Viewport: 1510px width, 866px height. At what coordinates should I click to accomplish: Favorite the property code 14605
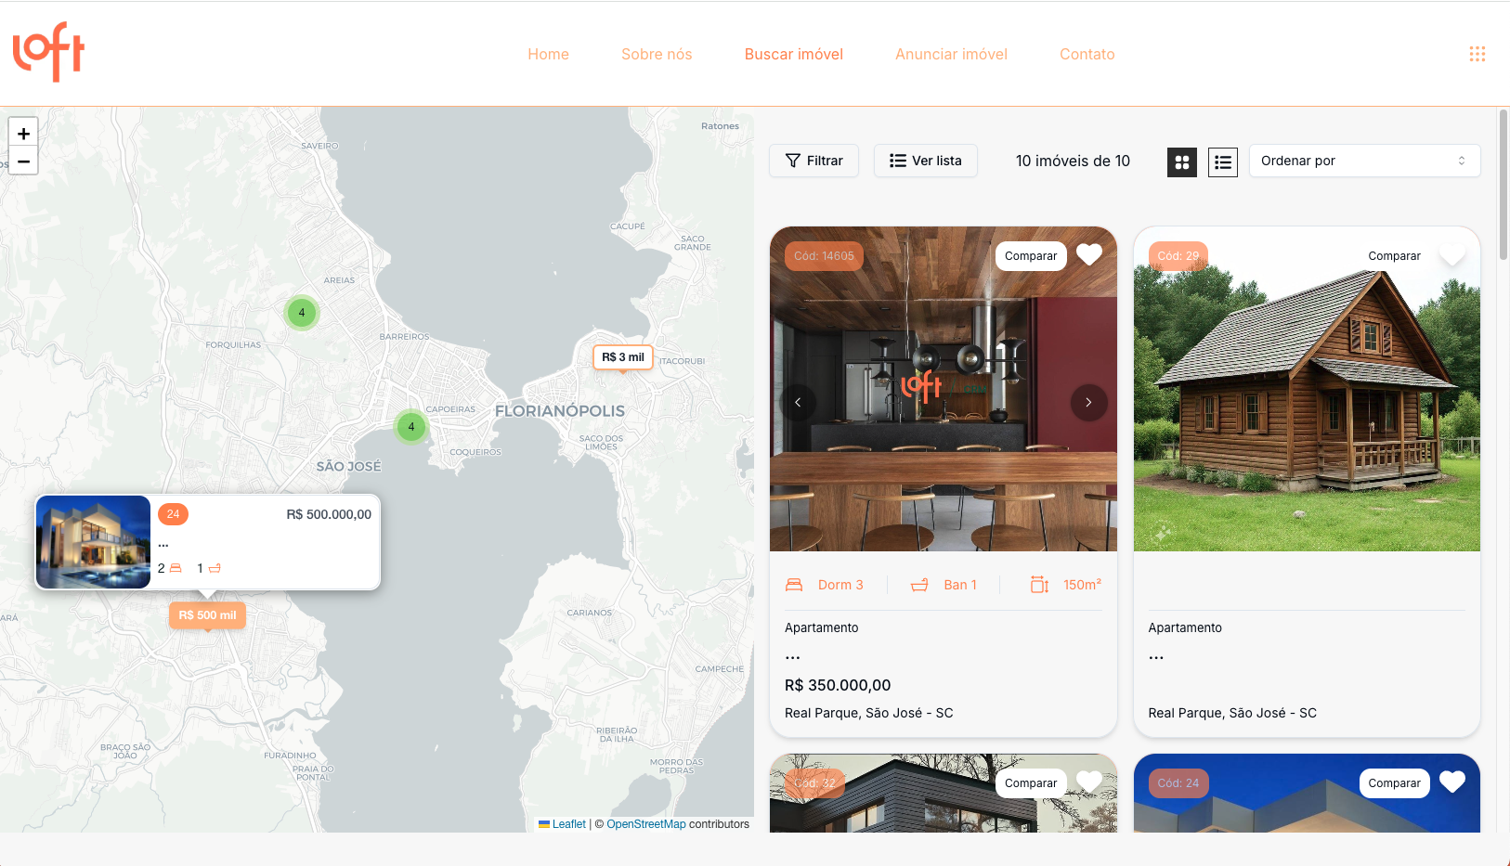(1088, 255)
